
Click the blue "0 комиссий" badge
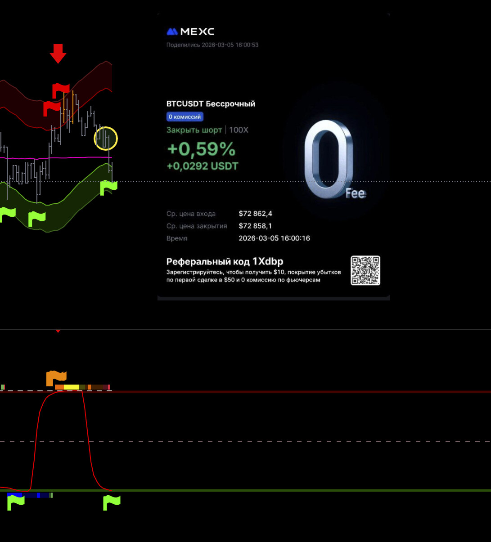tap(185, 117)
